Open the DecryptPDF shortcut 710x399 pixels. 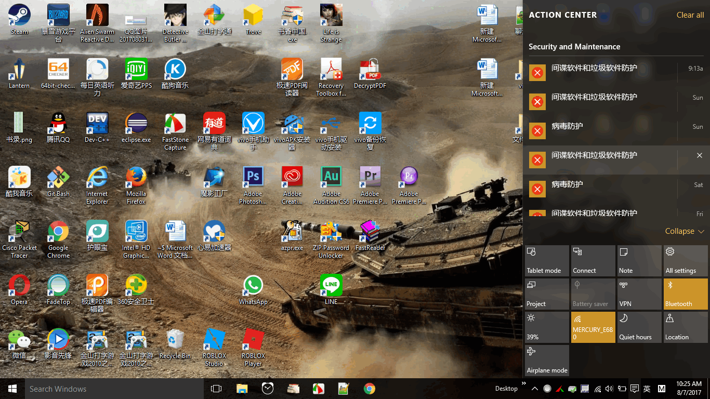coord(370,74)
